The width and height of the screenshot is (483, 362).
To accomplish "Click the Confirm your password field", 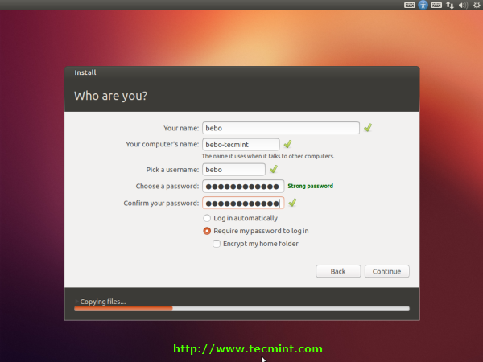I will [243, 204].
